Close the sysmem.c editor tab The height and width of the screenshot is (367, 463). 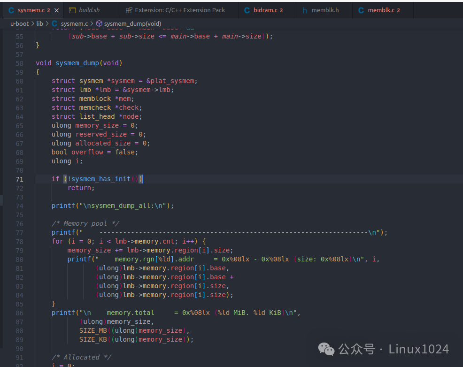pyautogui.click(x=56, y=10)
